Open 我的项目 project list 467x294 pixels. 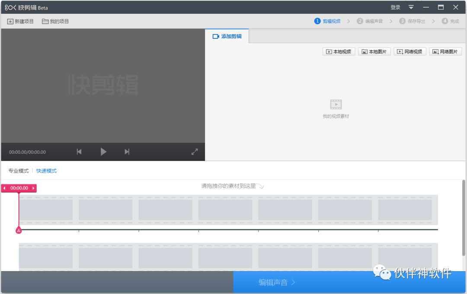pos(55,22)
